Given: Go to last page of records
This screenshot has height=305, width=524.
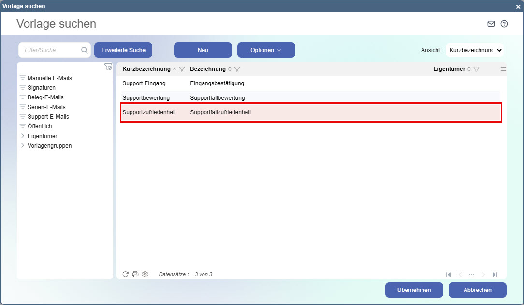Looking at the screenshot, I should [495, 275].
